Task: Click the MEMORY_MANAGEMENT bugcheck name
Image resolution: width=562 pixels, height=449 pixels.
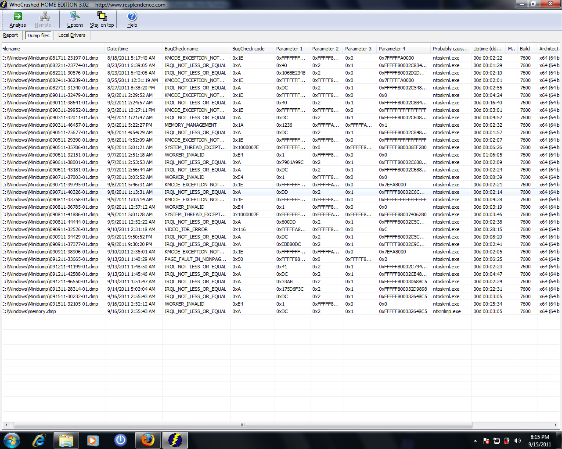Action: coord(191,125)
